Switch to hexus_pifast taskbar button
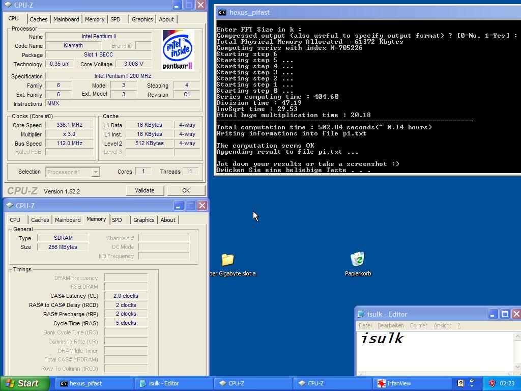Screen dimensions: 521x391 (x=94, y=383)
